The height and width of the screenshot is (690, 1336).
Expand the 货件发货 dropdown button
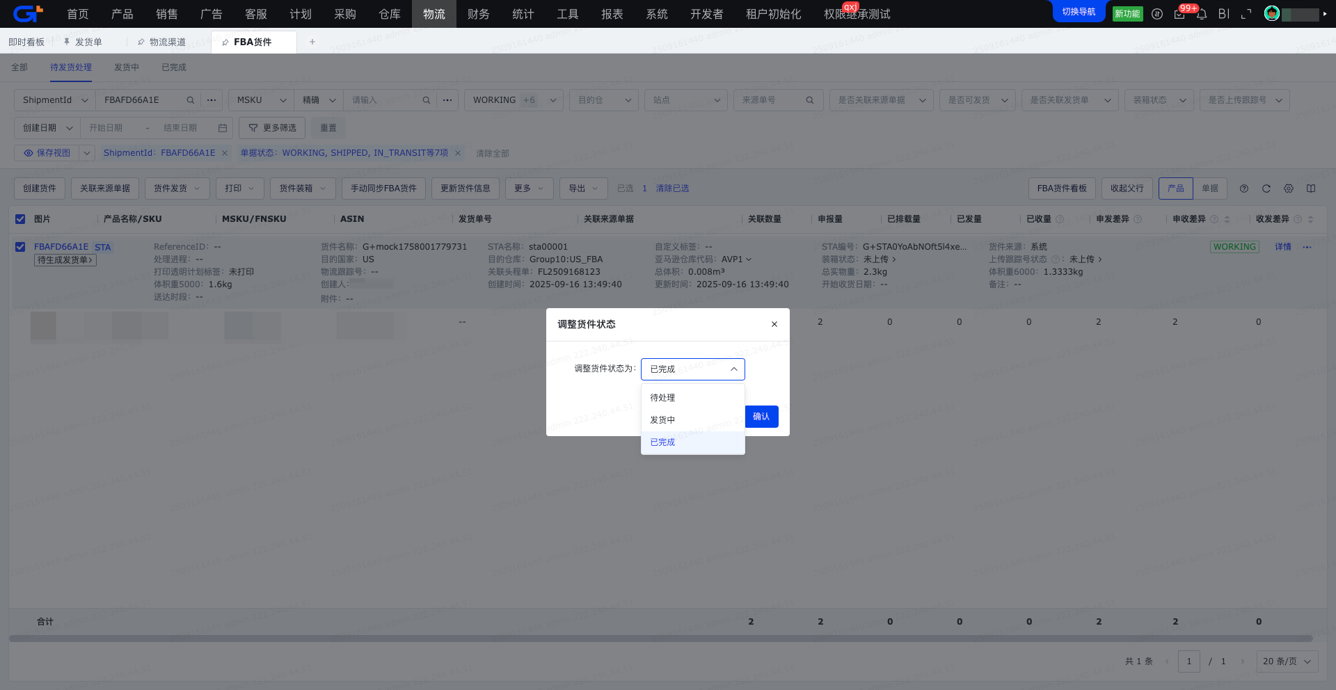click(x=177, y=188)
